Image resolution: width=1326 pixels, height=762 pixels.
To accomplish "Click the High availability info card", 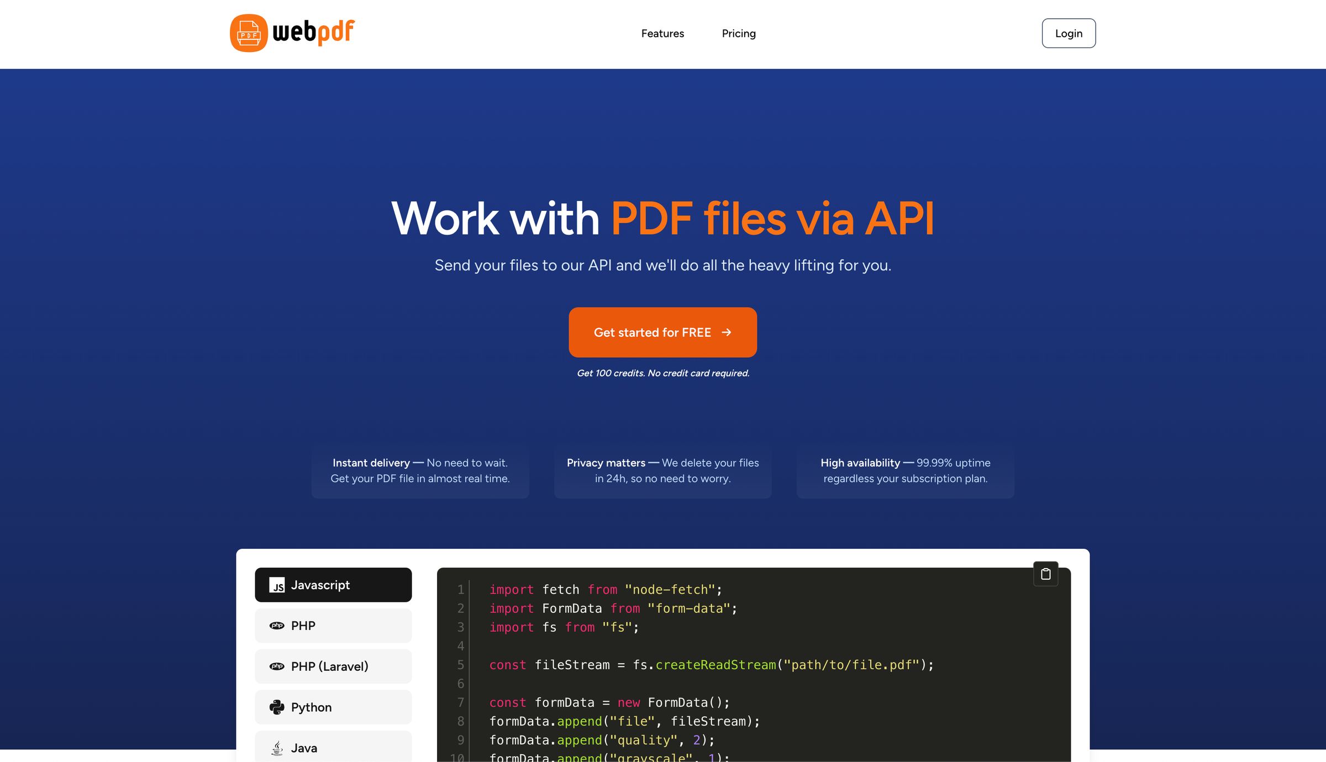I will tap(905, 471).
